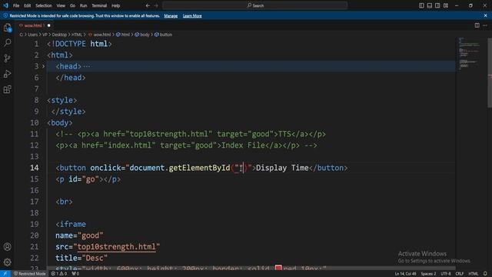Viewport: 492px width, 277px height.
Task: Open the Run menu
Action: coord(84,5)
